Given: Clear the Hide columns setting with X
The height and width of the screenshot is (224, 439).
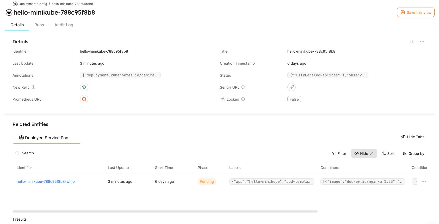Looking at the screenshot, I should click(x=372, y=153).
